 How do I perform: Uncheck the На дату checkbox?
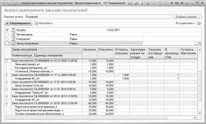[x=7, y=30]
